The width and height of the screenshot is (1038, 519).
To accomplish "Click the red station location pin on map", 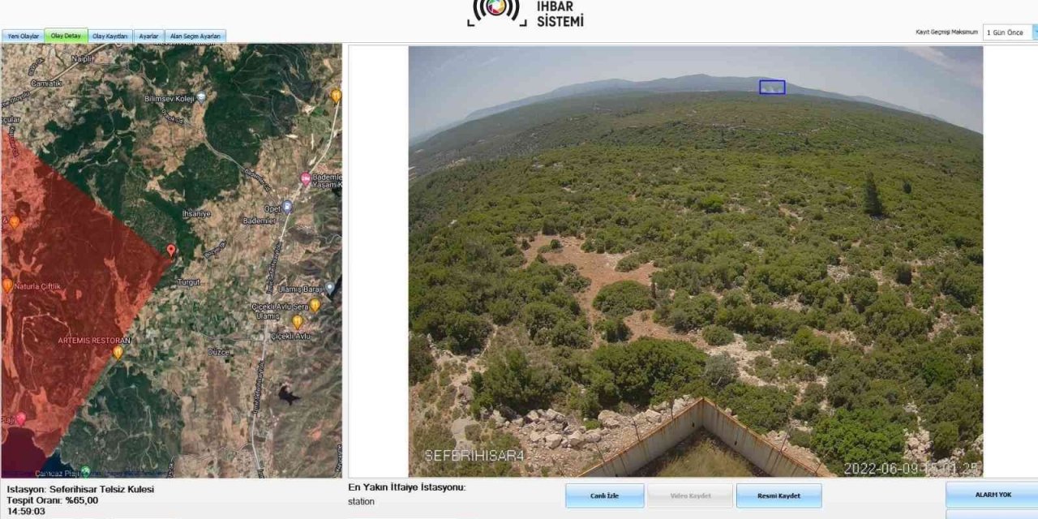I will click(x=170, y=251).
